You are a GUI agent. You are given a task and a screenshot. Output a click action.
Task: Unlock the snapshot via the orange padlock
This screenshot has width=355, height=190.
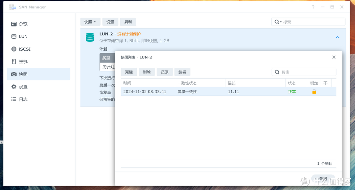click(x=314, y=92)
